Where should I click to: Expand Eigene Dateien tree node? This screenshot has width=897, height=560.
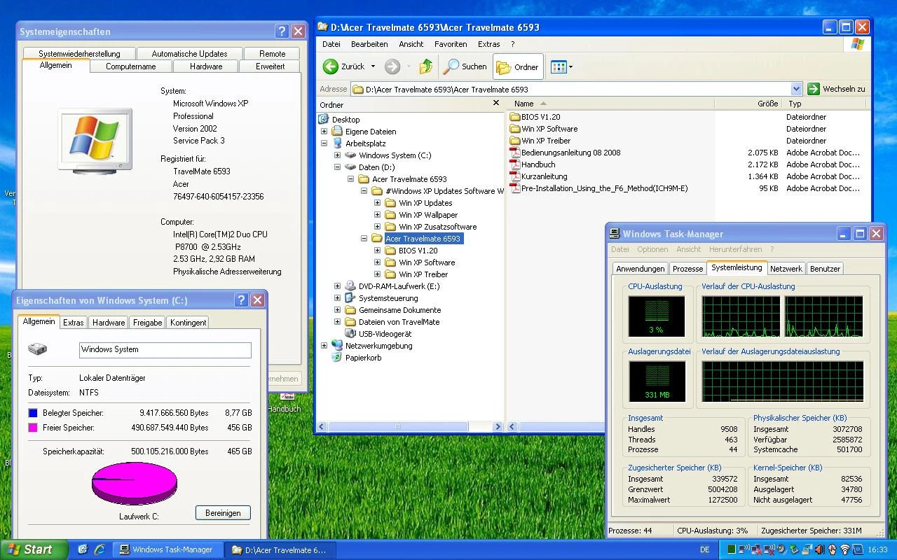point(324,132)
